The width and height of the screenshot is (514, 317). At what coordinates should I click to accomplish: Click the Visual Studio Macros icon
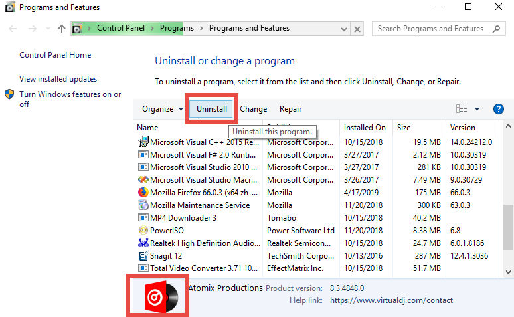[x=143, y=180]
